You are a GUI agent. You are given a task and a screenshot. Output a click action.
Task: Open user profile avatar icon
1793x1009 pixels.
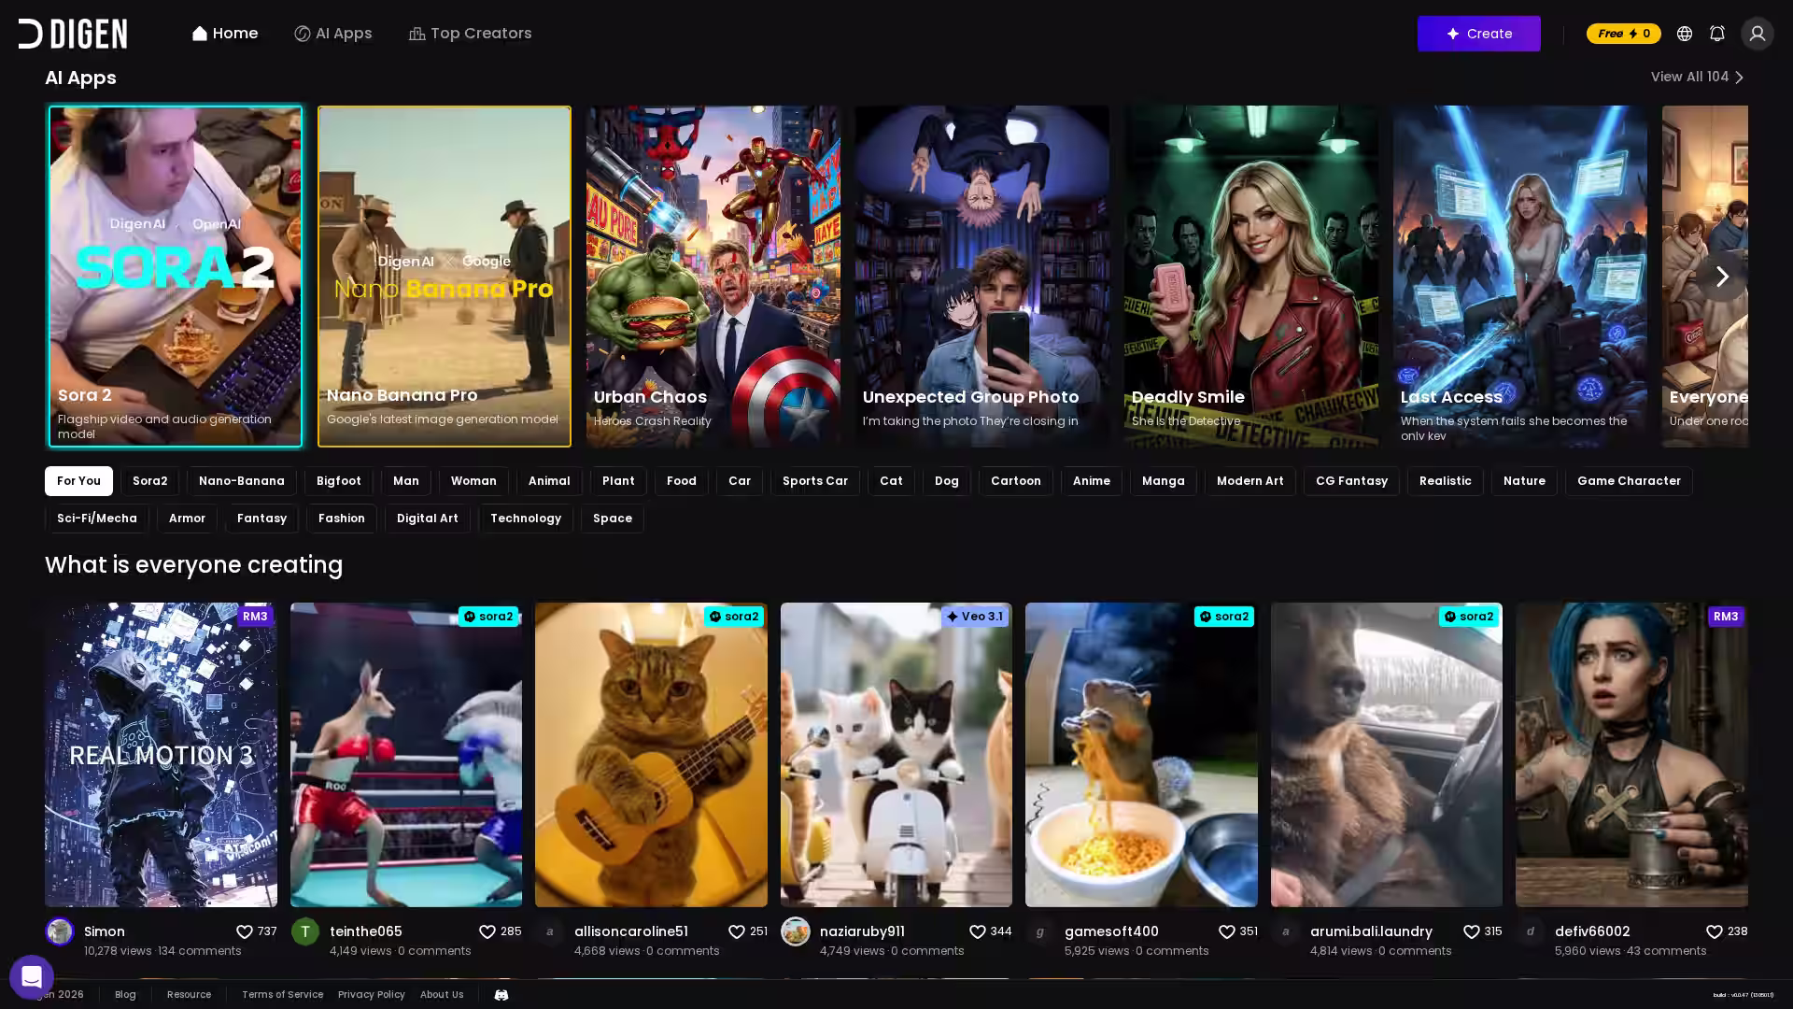coord(1757,34)
